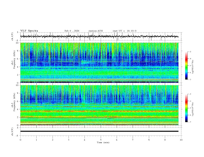Click the ch.1 "Frequency (kHz)" axis label
This screenshot has width=204, height=157.
[x=14, y=59]
